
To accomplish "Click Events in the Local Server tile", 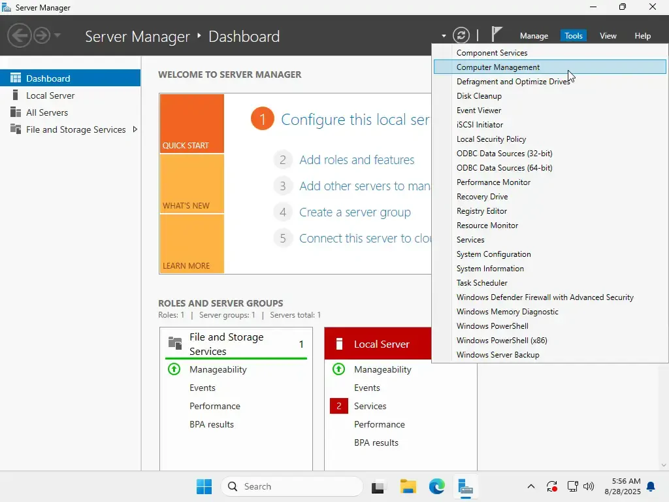I will pos(367,388).
